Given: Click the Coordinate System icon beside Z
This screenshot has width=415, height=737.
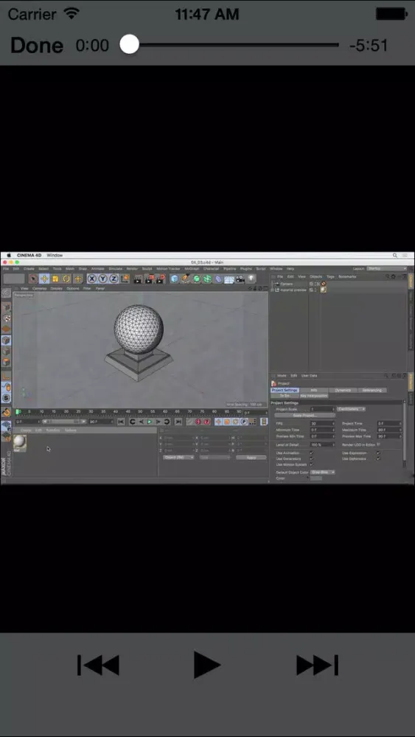Looking at the screenshot, I should coord(125,279).
